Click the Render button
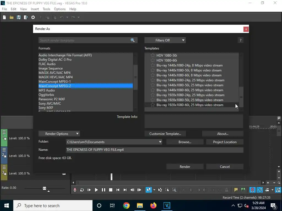 tap(185, 167)
